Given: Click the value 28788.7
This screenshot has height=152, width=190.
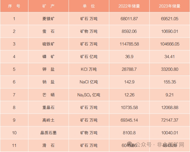Looking at the screenshot, I should pyautogui.click(x=129, y=69).
